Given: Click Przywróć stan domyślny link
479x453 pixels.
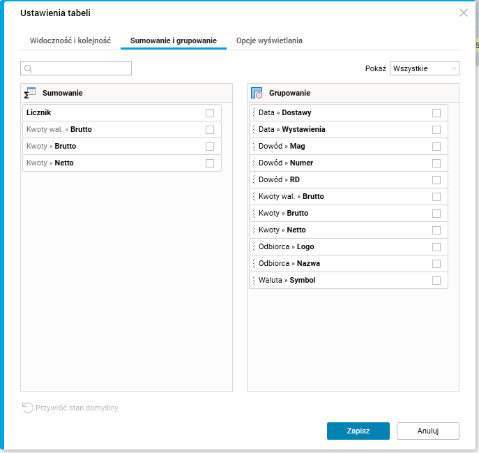Looking at the screenshot, I should (x=77, y=408).
